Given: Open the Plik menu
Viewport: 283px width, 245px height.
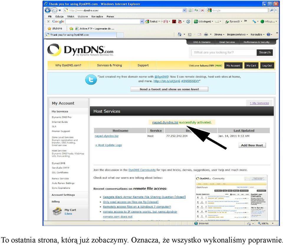Looking at the screenshot, I should [50, 17].
